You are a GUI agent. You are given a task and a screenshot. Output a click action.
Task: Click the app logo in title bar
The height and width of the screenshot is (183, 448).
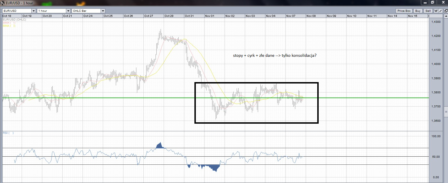pyautogui.click(x=3, y=3)
